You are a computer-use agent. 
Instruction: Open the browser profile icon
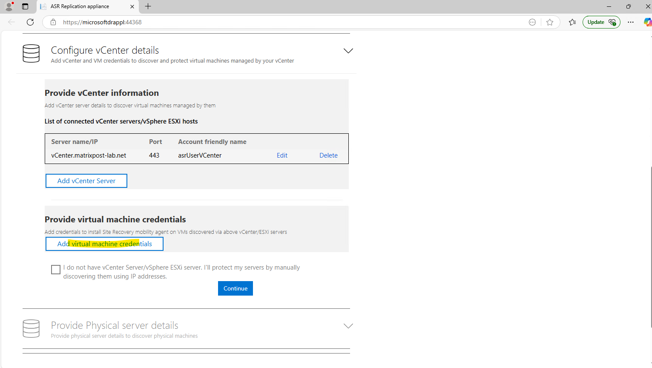[9, 6]
